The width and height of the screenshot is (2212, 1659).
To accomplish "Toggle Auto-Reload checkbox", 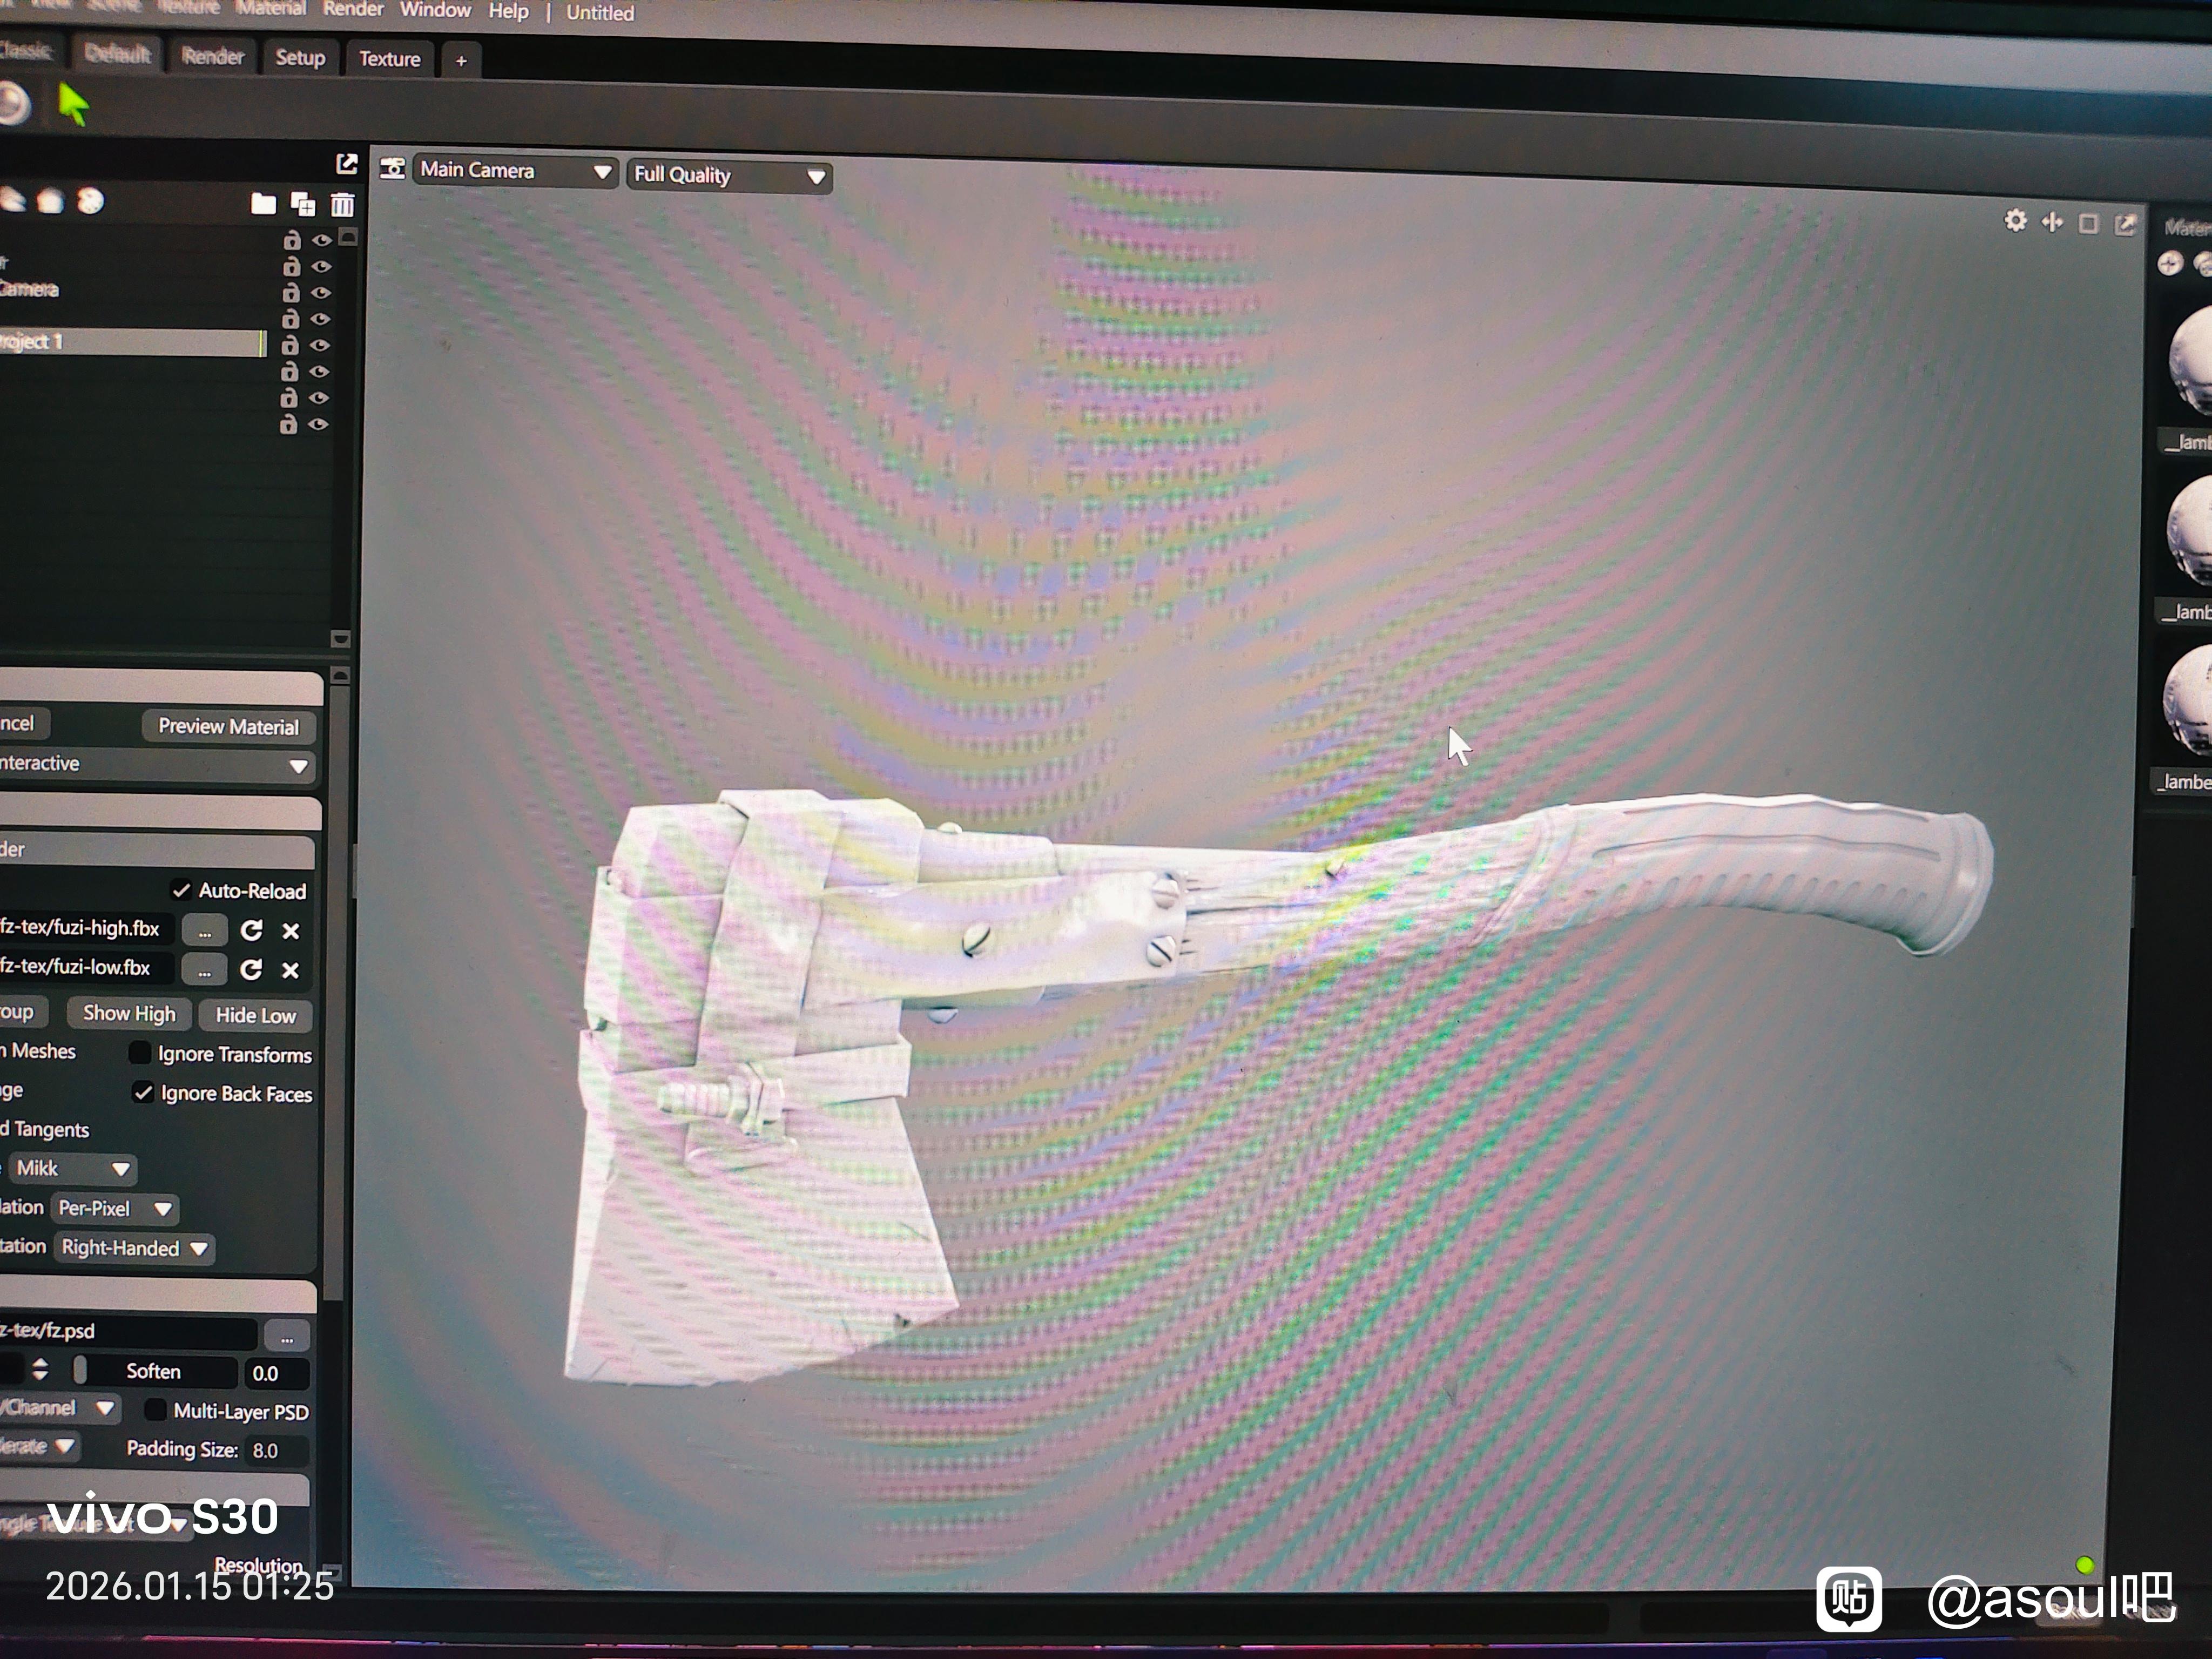I will 181,890.
